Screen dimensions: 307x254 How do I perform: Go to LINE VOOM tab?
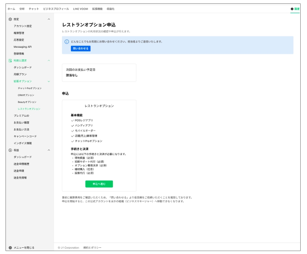(81, 9)
